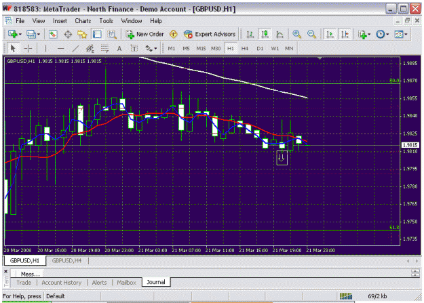Switch to H4 timeframe
This screenshot has width=424, height=303.
point(245,49)
